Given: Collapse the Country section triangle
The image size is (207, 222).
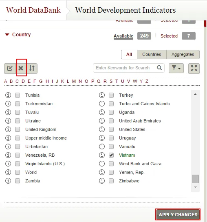Looking at the screenshot, I should pyautogui.click(x=7, y=35).
